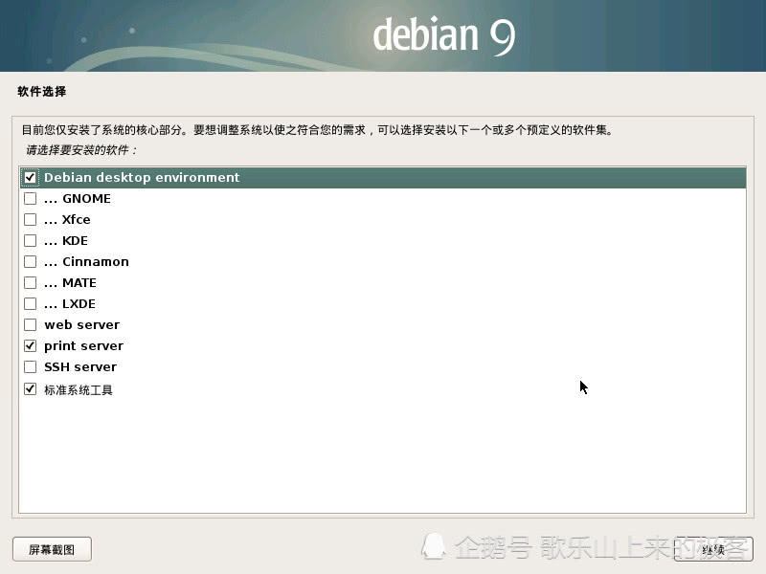The height and width of the screenshot is (574, 766).
Task: Select the 'web server' label text
Action: click(x=82, y=324)
